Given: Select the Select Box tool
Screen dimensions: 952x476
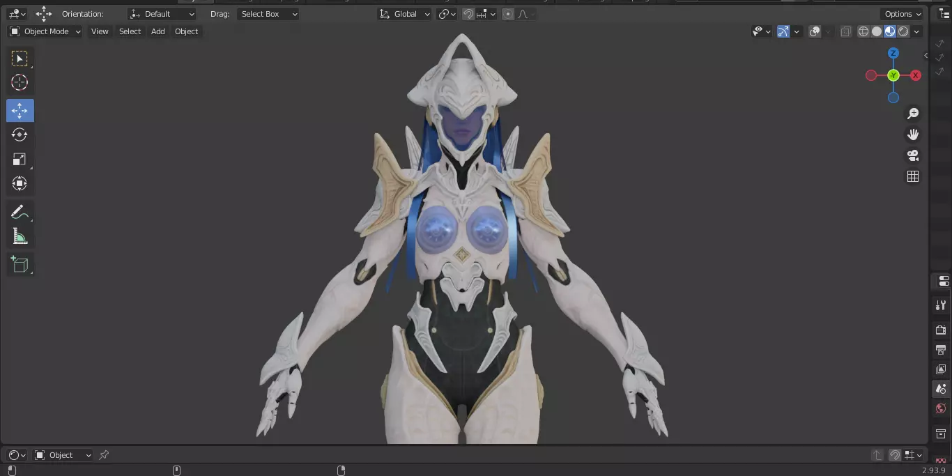Looking at the screenshot, I should [20, 59].
